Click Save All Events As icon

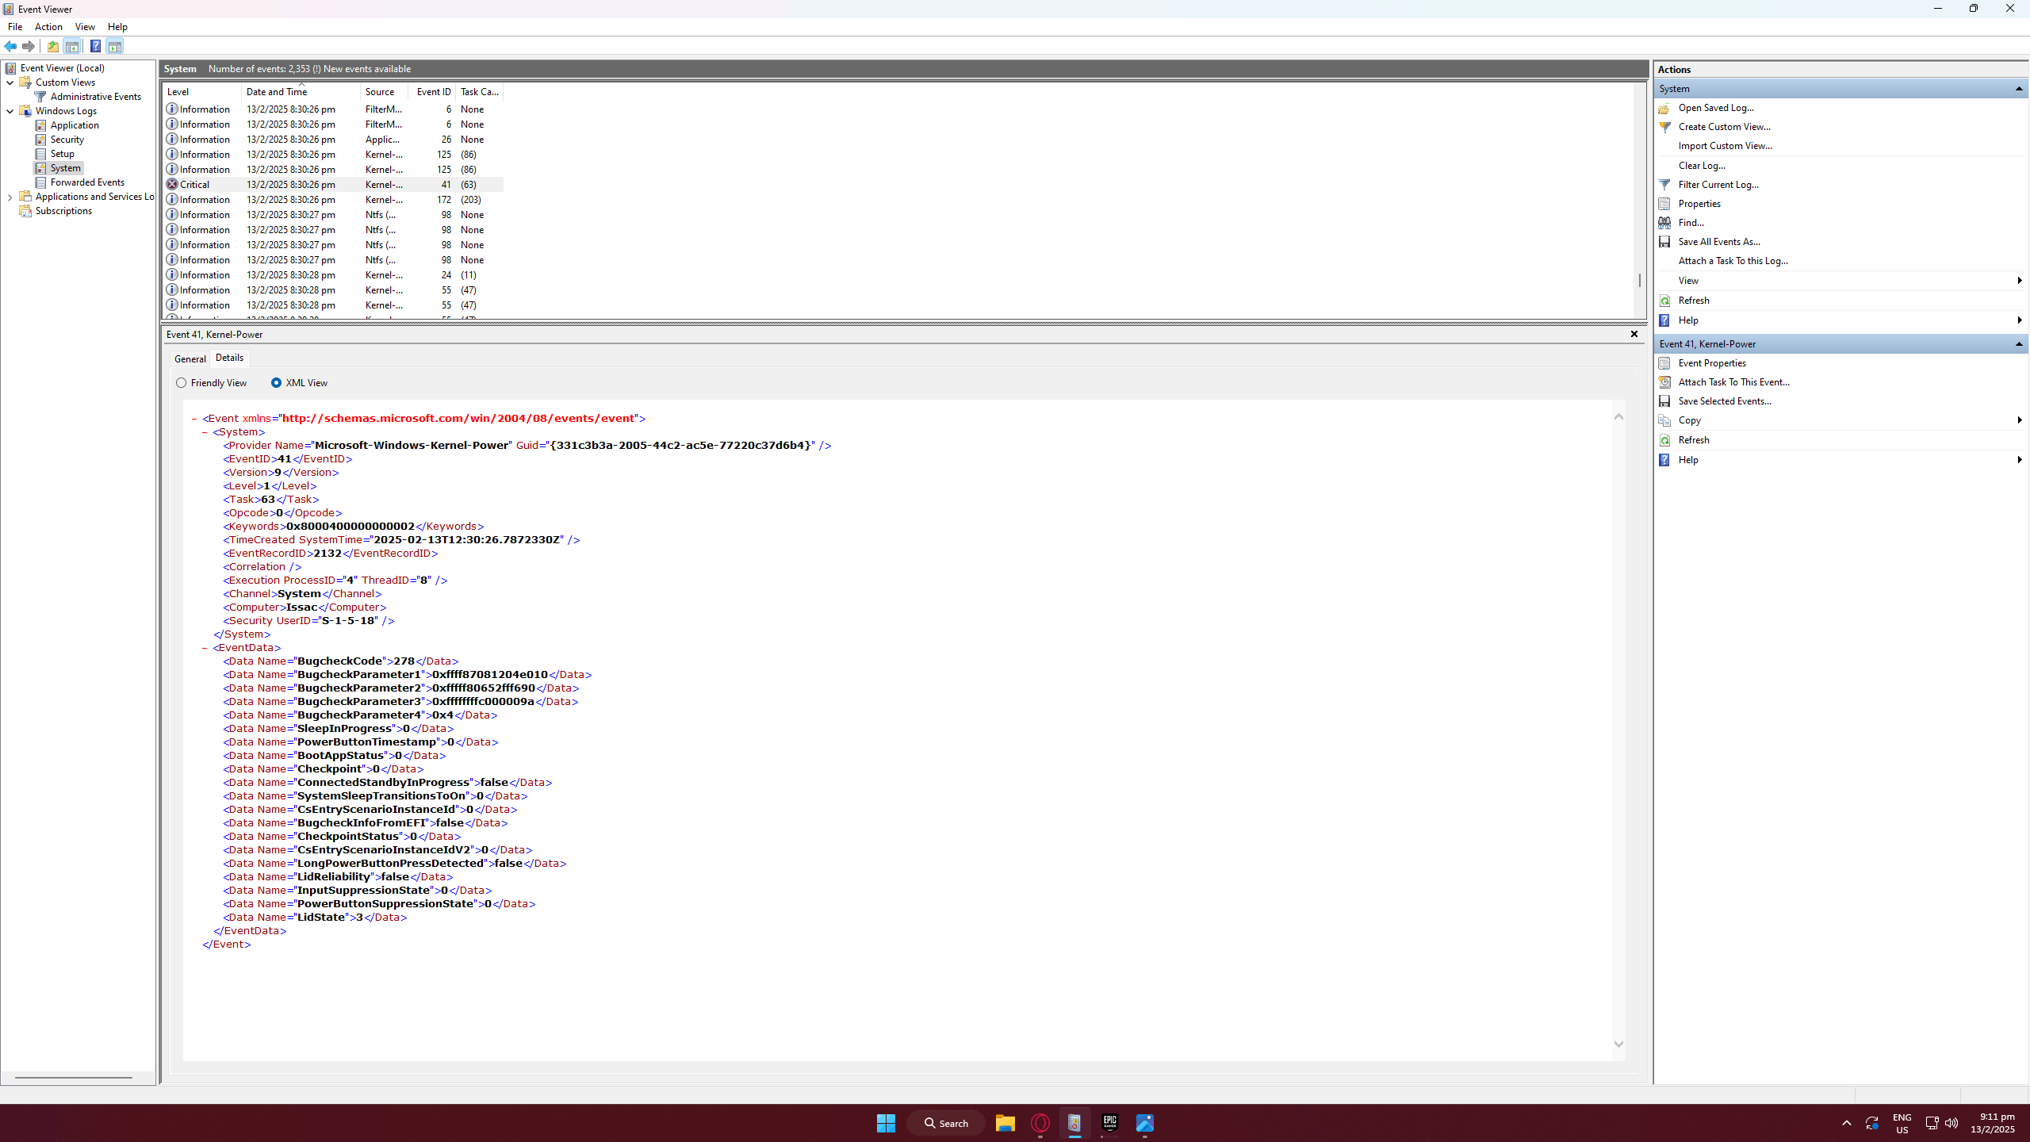click(x=1664, y=242)
